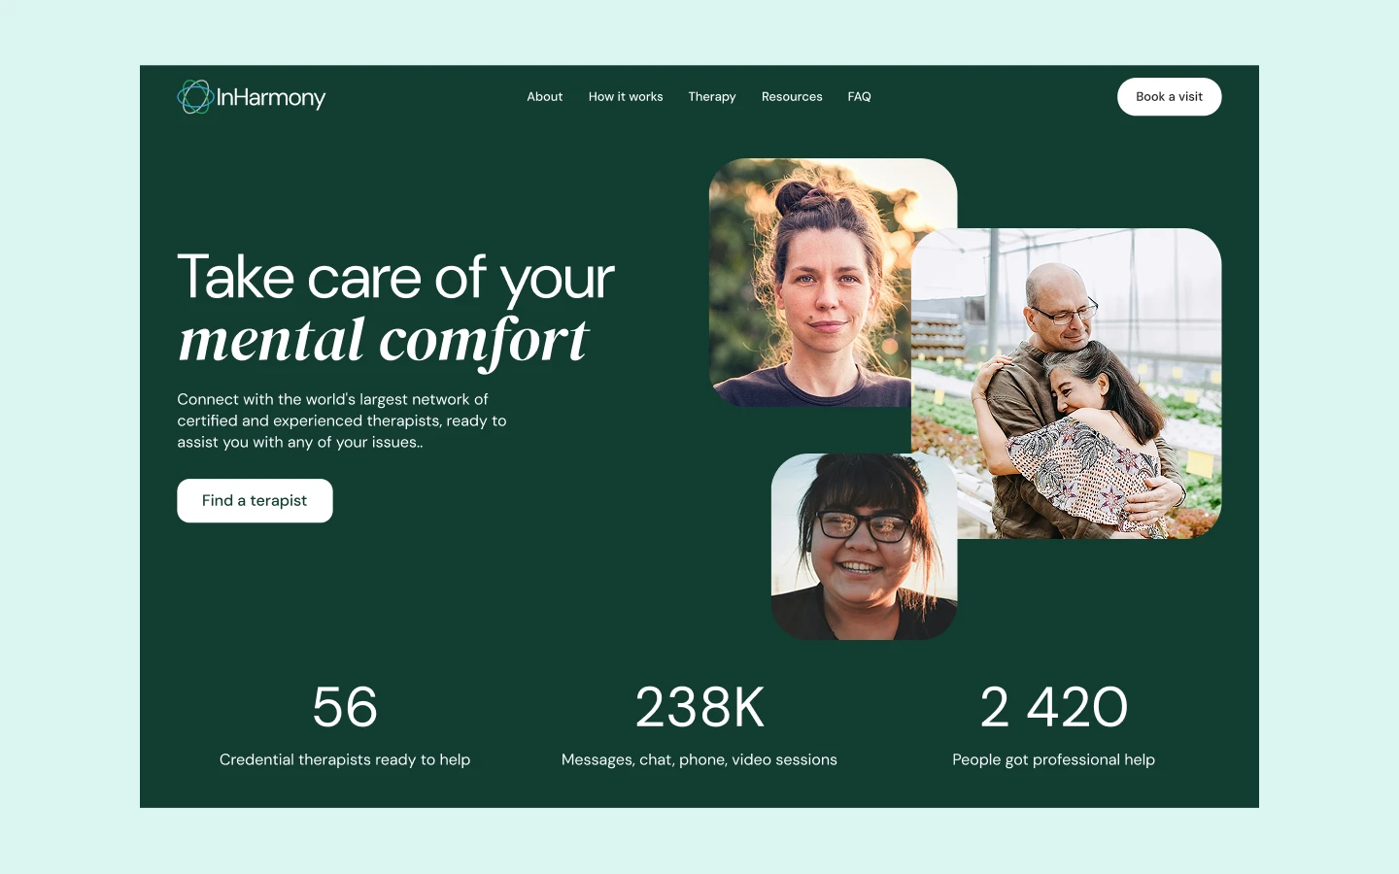Click the 238K sessions statistic number

click(699, 707)
